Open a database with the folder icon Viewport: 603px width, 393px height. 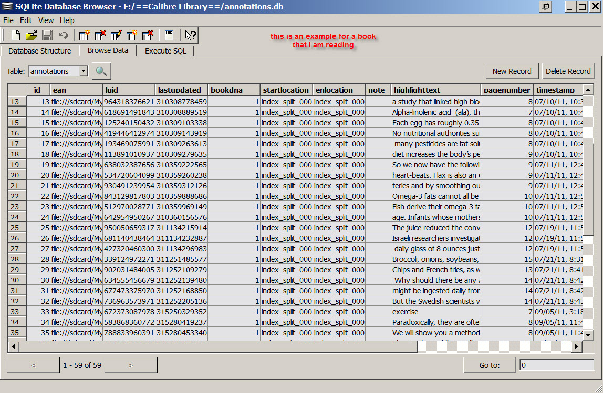[31, 35]
